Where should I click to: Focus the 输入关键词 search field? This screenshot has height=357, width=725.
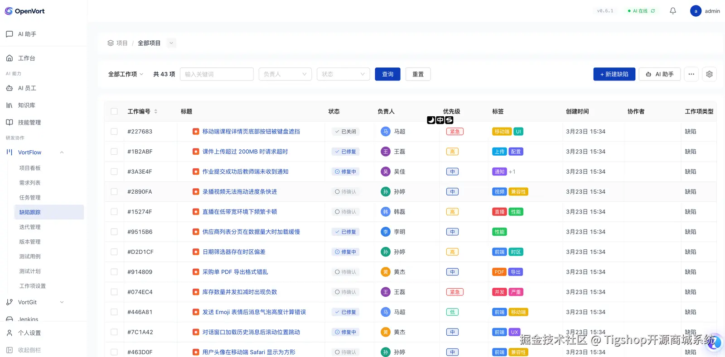click(217, 74)
